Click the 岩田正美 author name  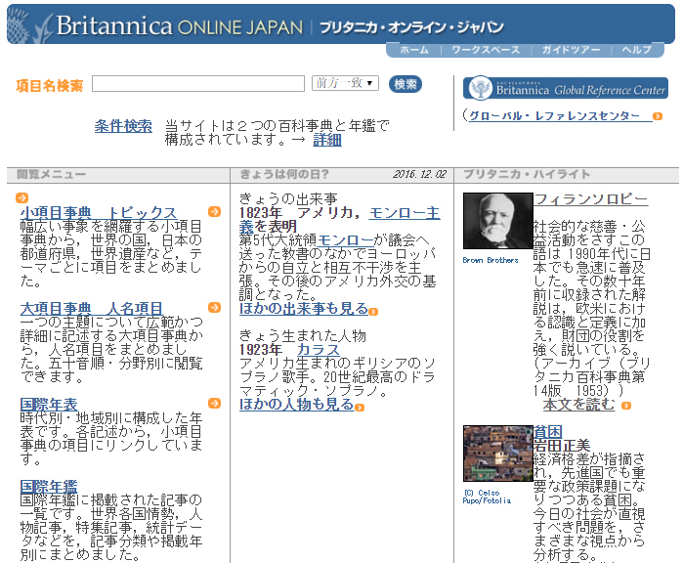(x=562, y=446)
